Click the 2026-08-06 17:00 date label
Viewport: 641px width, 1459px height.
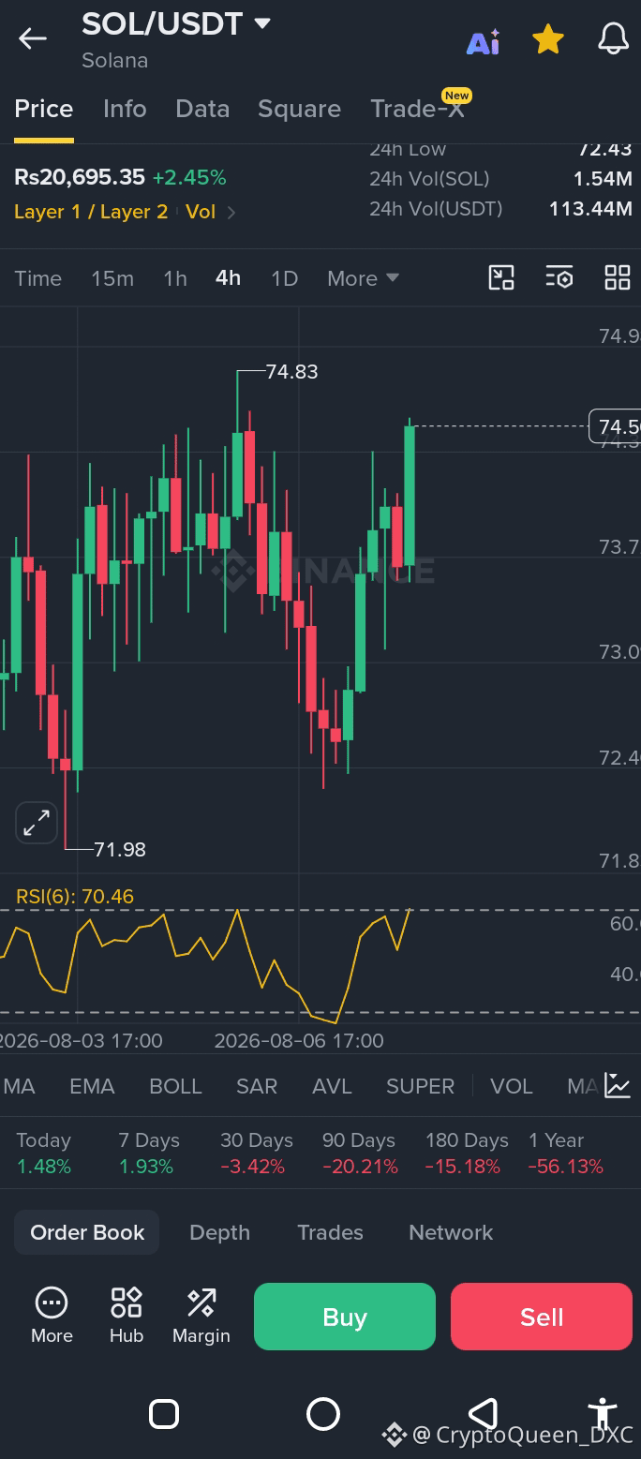pos(299,1041)
